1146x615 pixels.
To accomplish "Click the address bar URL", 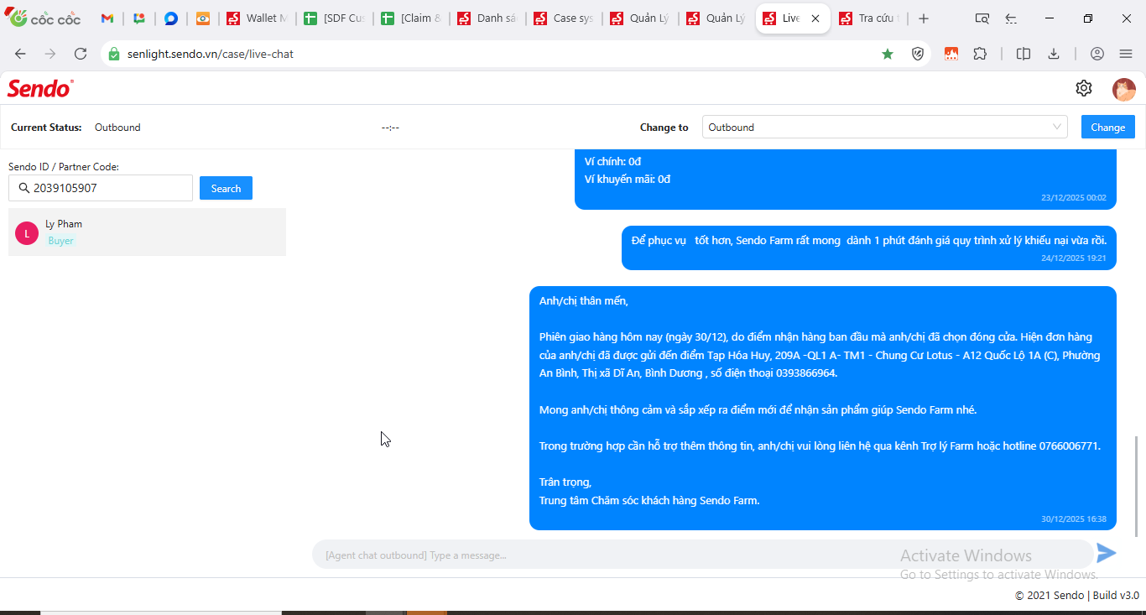I will pyautogui.click(x=211, y=54).
